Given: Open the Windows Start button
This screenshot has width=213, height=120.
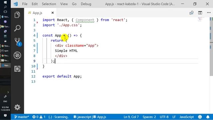Looking at the screenshot, I should point(5,2).
